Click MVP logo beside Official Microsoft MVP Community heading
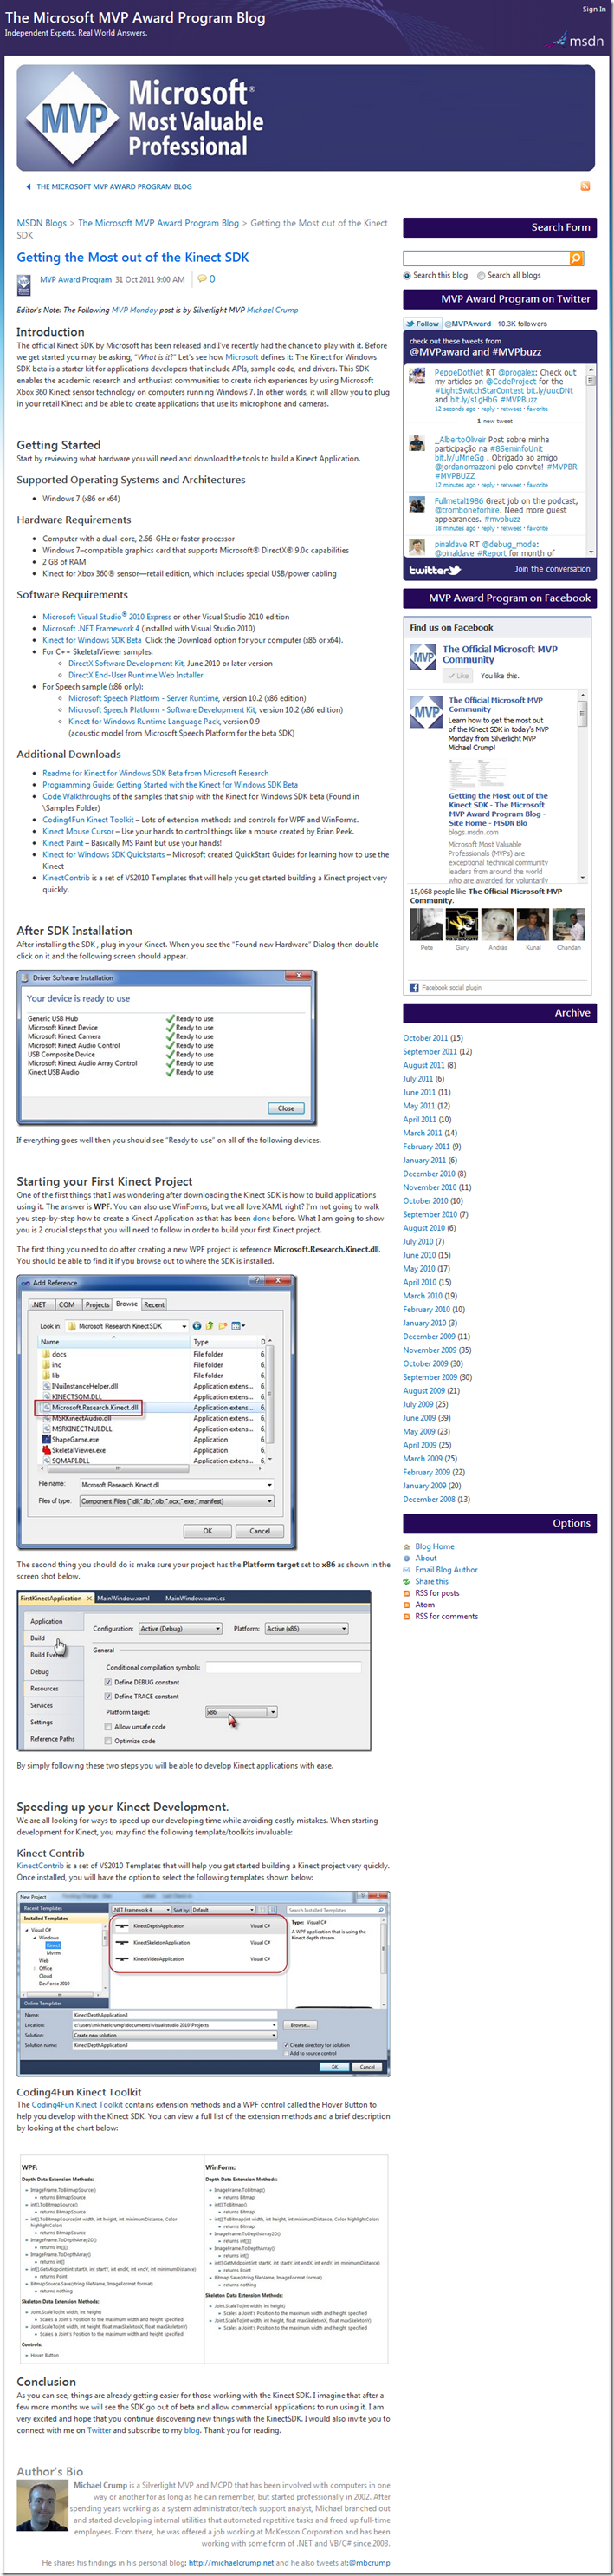 click(x=423, y=657)
